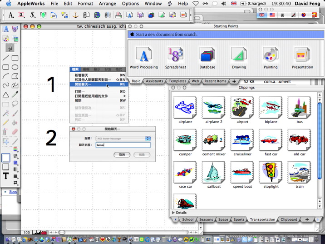Select the large T text tool

click(6, 176)
